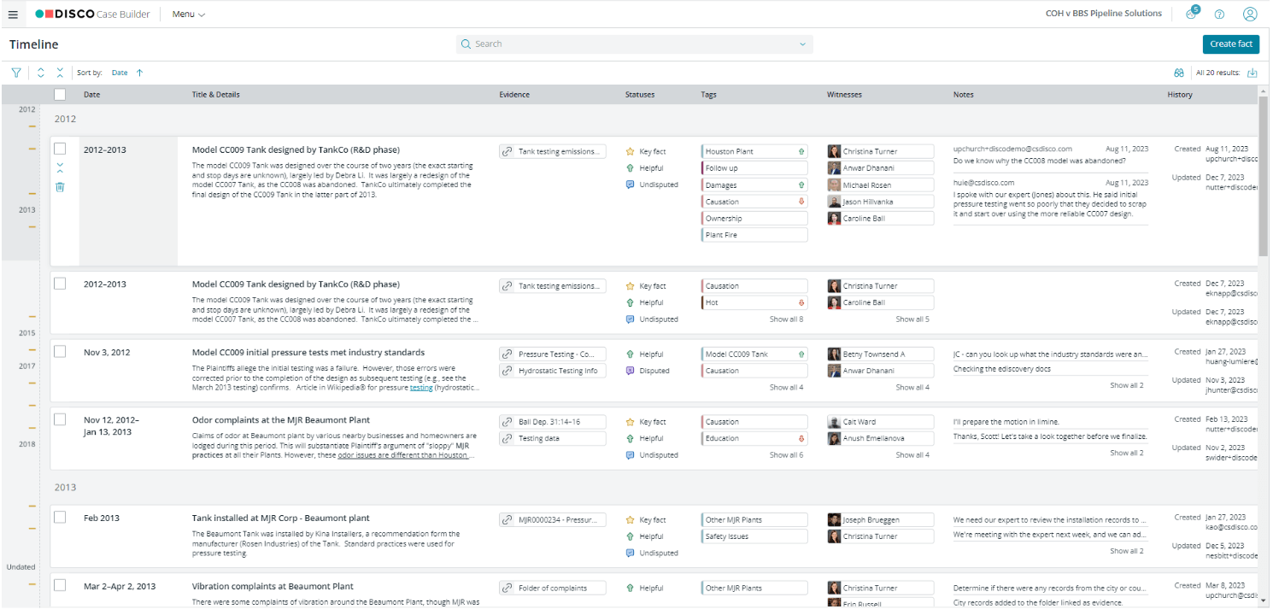Export all 20 results via download icon

coord(1252,73)
